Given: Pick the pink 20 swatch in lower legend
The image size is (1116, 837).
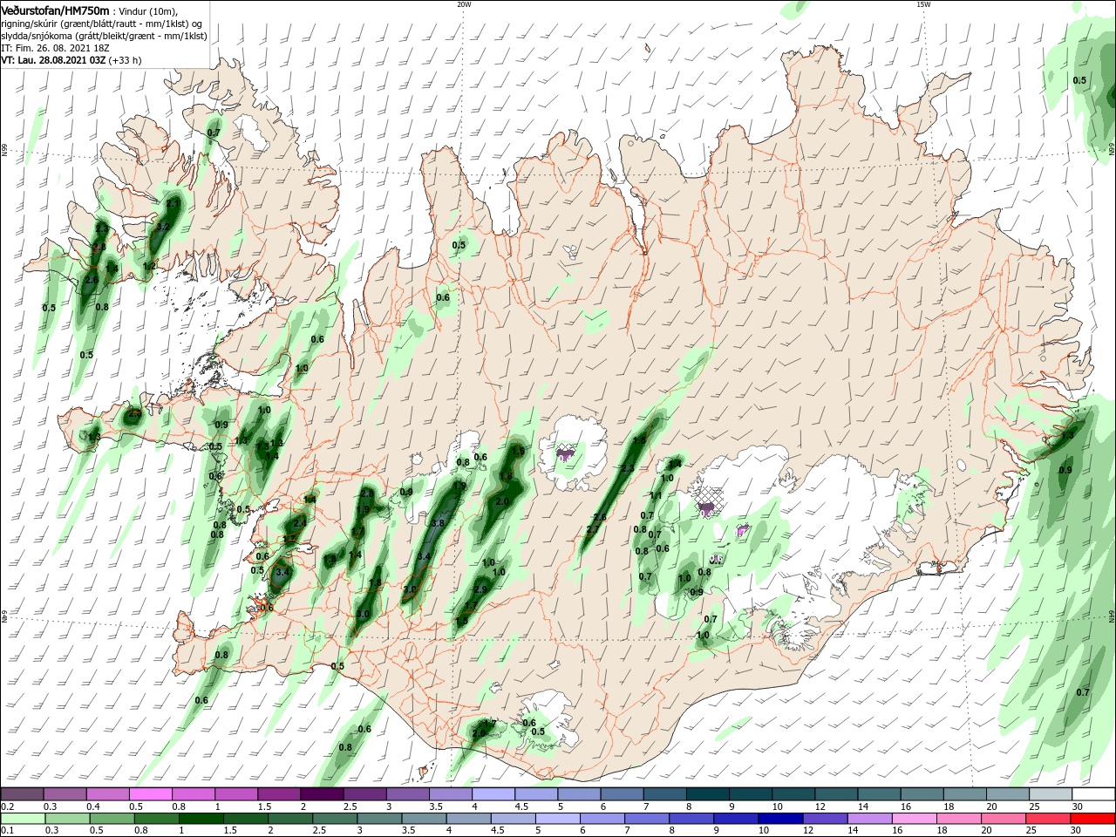Looking at the screenshot, I should pos(1004,819).
